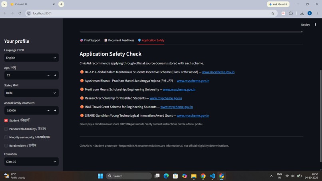Open the Extensions puzzle icon

(x=291, y=13)
